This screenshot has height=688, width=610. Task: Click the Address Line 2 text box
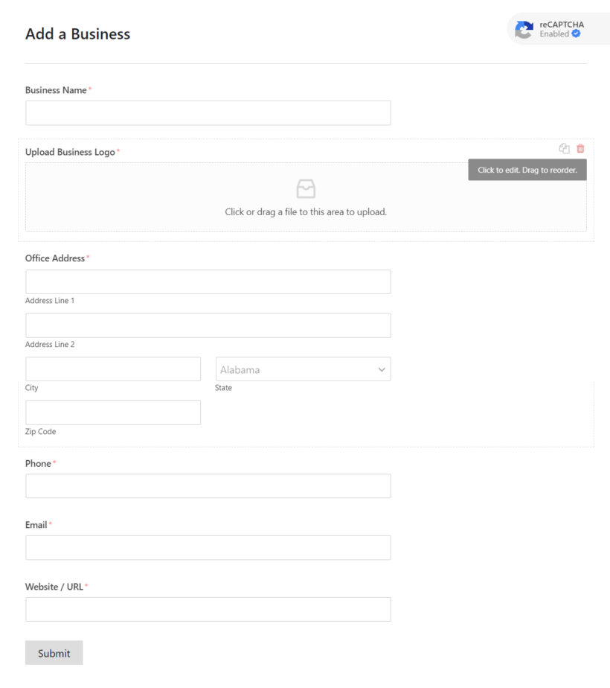coord(208,325)
